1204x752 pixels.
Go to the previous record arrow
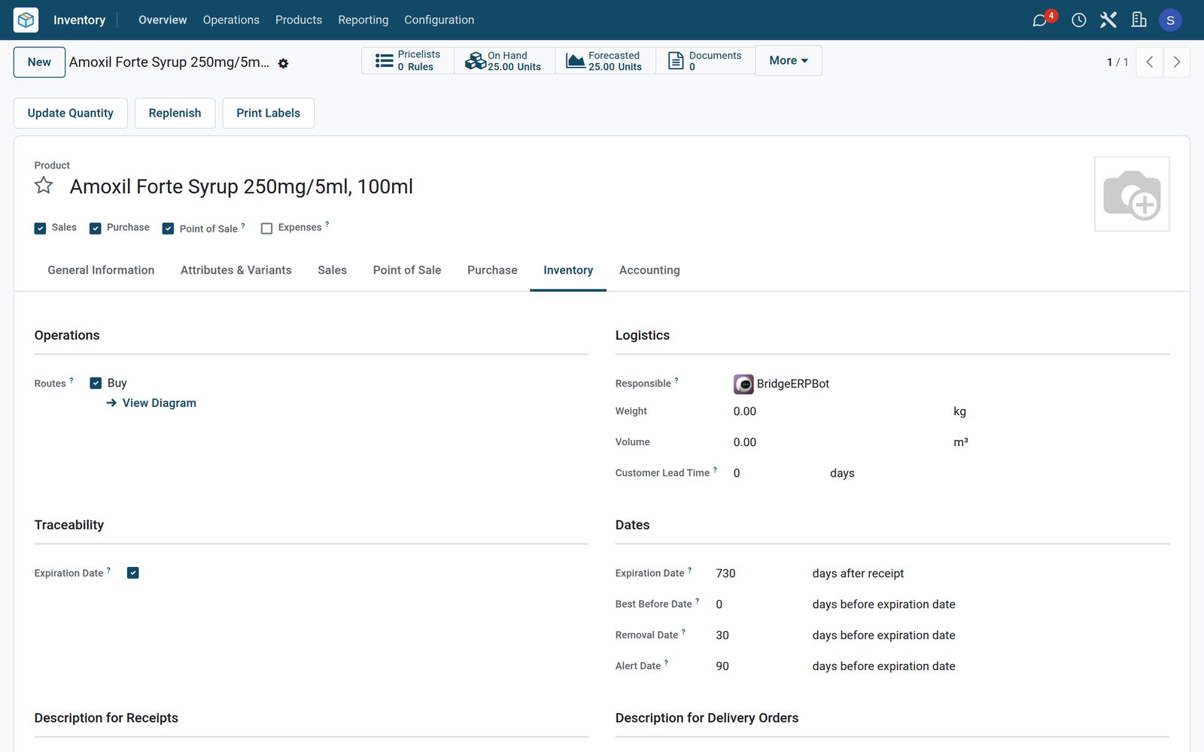click(x=1149, y=62)
